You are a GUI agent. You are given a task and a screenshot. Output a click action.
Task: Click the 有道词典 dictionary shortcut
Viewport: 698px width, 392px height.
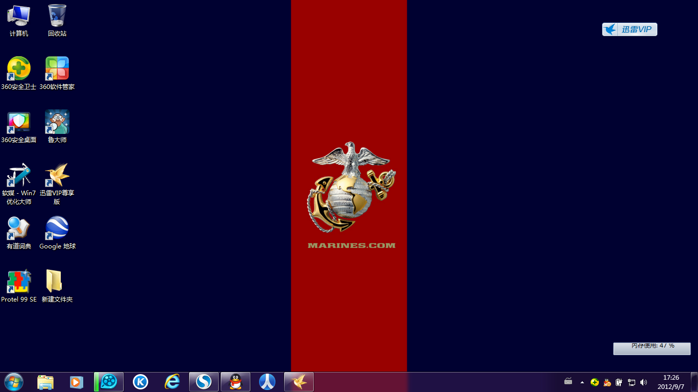pyautogui.click(x=19, y=233)
